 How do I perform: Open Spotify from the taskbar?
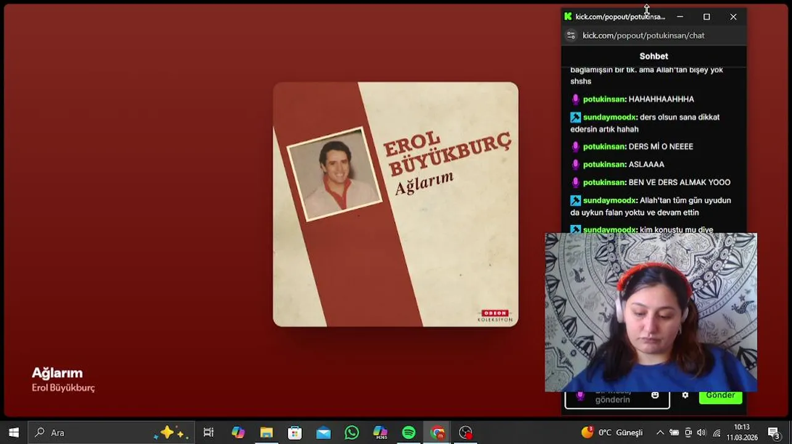(x=408, y=432)
